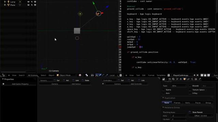
Task: Click the blue Z axis manipulator arrow
Action: pyautogui.click(x=107, y=6)
